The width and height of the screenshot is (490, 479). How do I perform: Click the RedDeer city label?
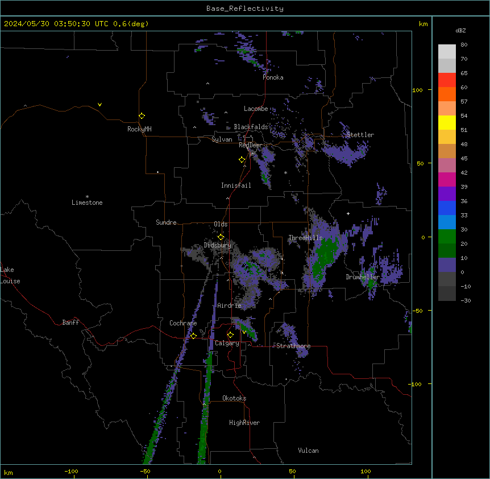(250, 145)
